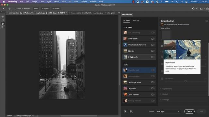Image resolution: width=209 pixels, height=117 pixels.
Task: Click the Neural Filters panel tab
Action: [127, 14]
